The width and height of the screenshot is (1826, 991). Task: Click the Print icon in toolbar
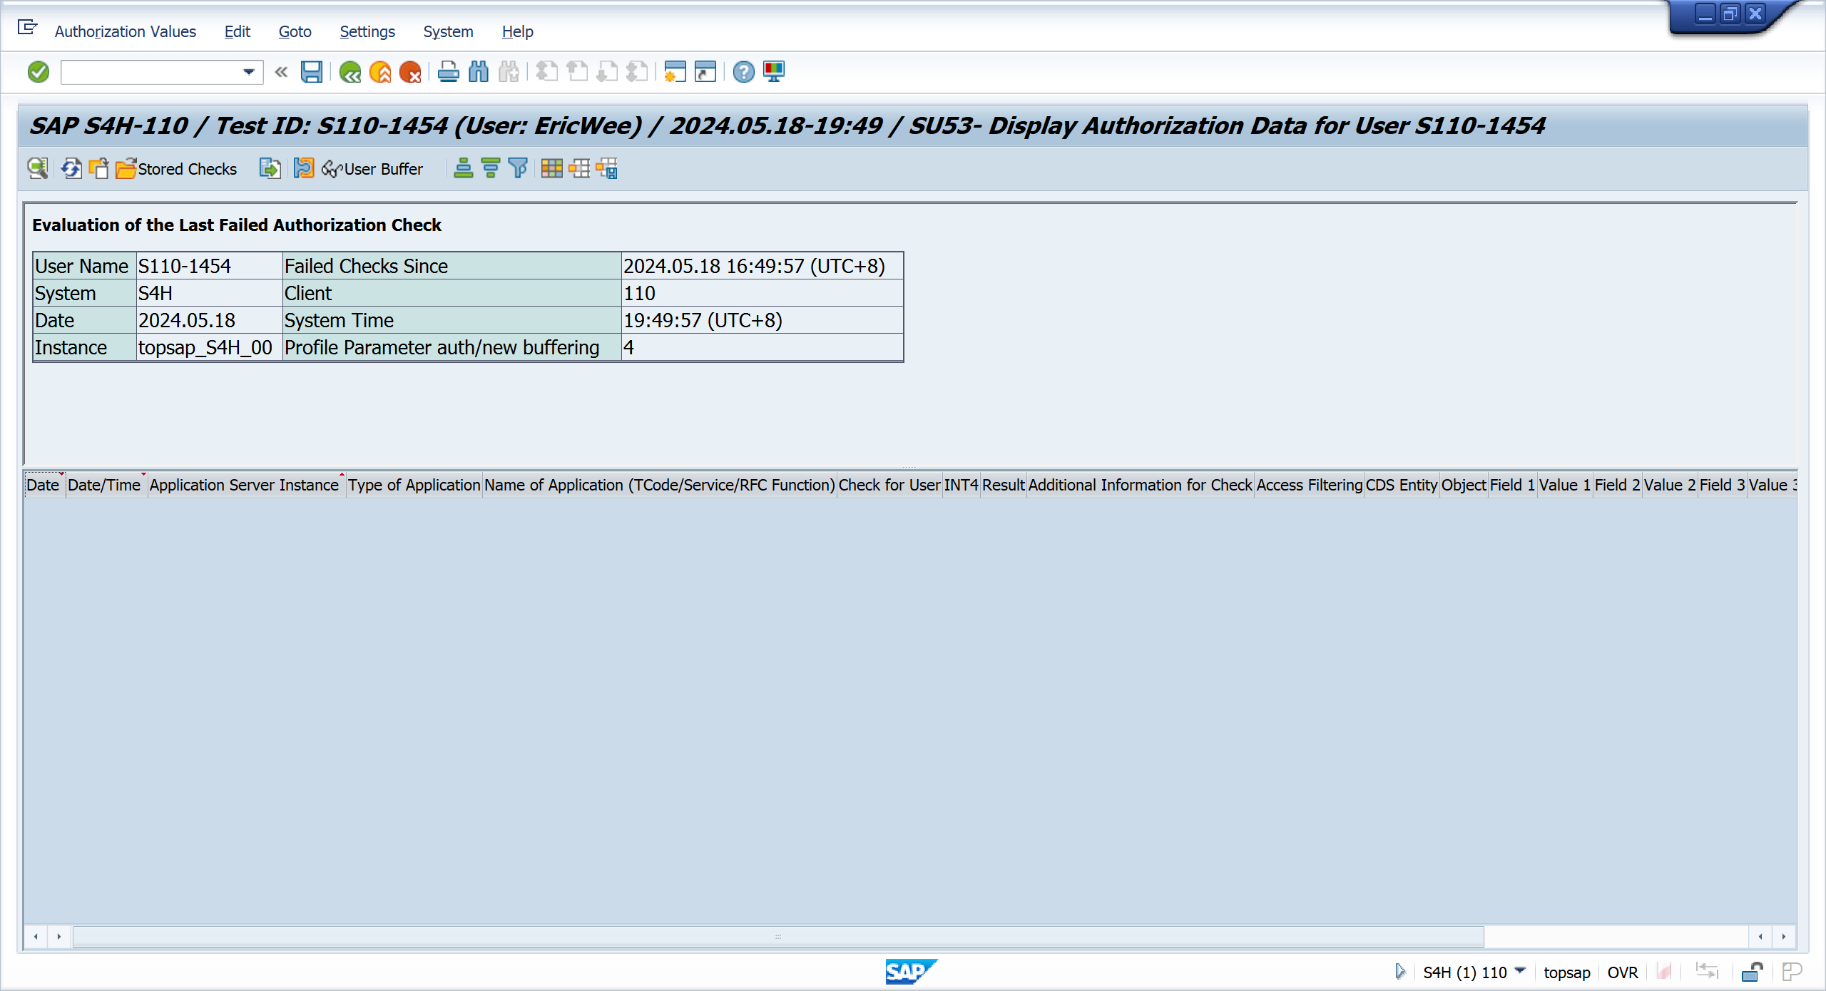[448, 72]
